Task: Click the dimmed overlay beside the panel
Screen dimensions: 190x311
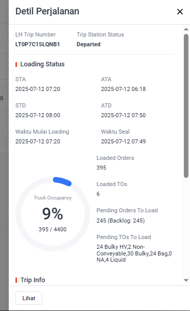Action: (x=4, y=155)
